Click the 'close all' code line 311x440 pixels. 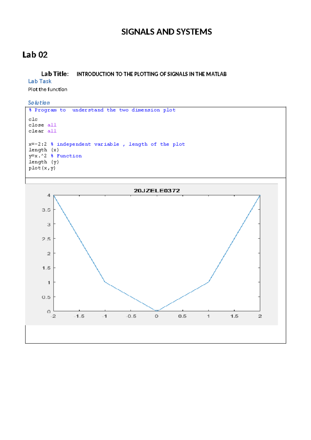[43, 125]
